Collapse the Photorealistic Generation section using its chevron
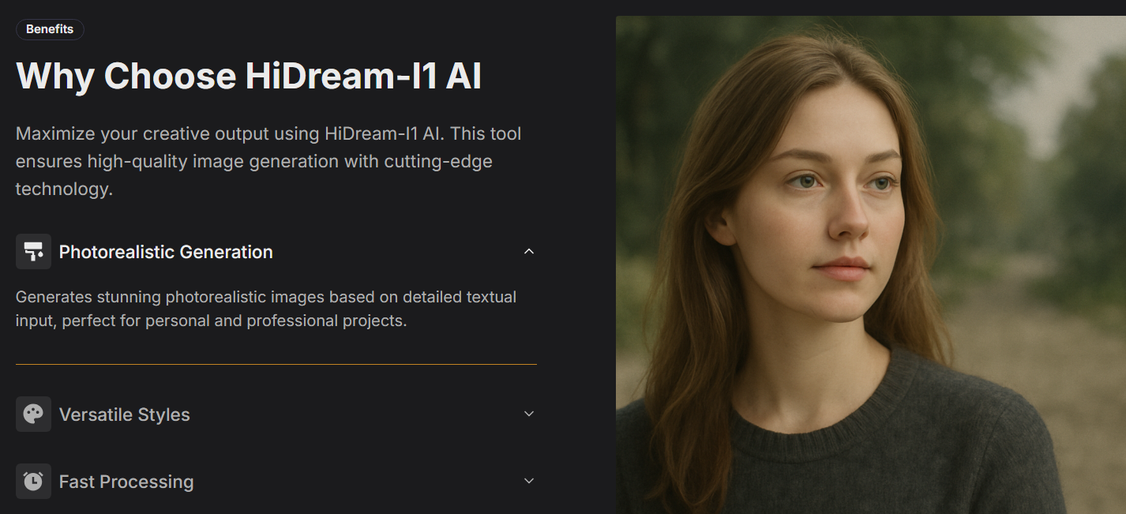This screenshot has height=514, width=1126. point(529,251)
